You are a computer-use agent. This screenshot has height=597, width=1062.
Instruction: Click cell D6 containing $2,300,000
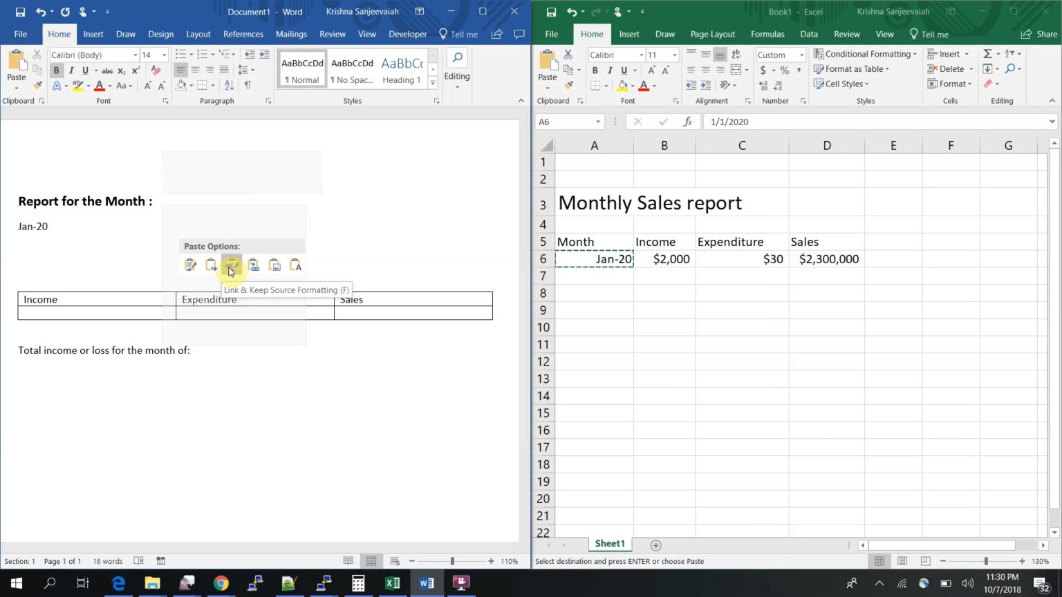(x=827, y=258)
